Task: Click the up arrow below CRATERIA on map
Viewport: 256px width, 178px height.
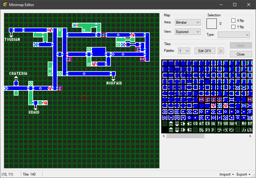Action: (x=16, y=79)
